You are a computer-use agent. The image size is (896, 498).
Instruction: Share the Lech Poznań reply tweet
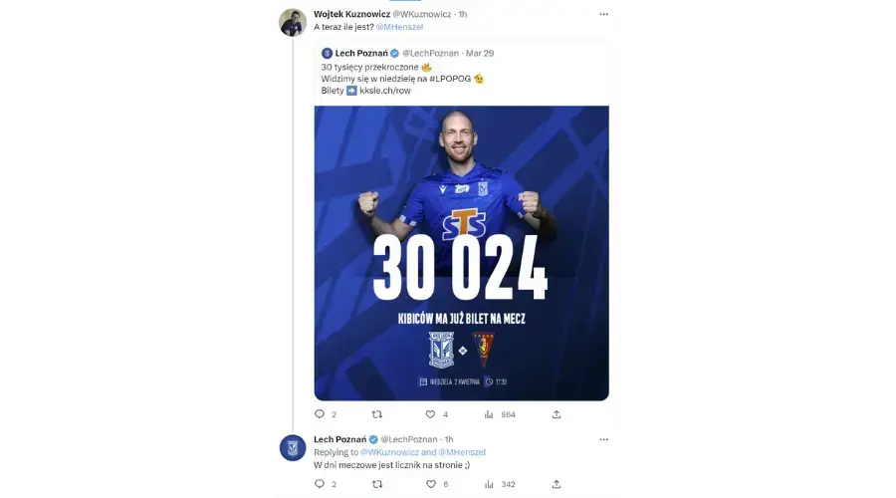(557, 484)
